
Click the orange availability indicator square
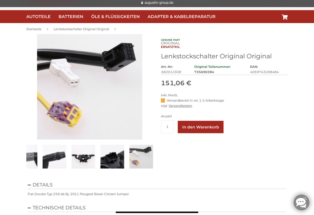[x=163, y=100]
